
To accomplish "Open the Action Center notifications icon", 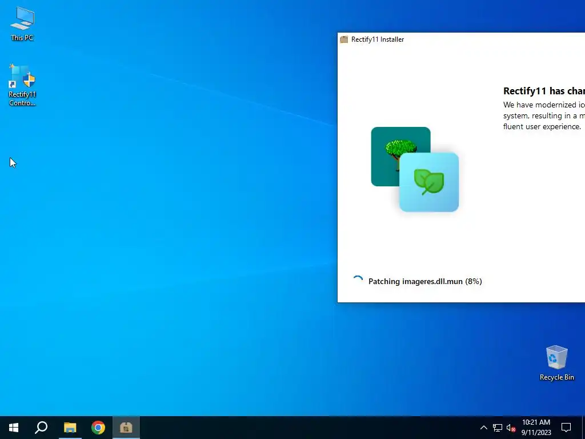I will click(x=566, y=428).
